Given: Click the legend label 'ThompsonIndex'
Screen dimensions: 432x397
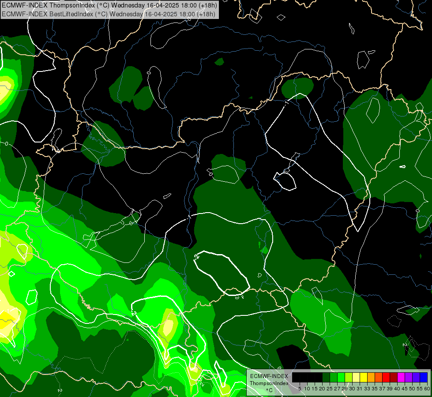Looking at the screenshot, I should tap(269, 383).
